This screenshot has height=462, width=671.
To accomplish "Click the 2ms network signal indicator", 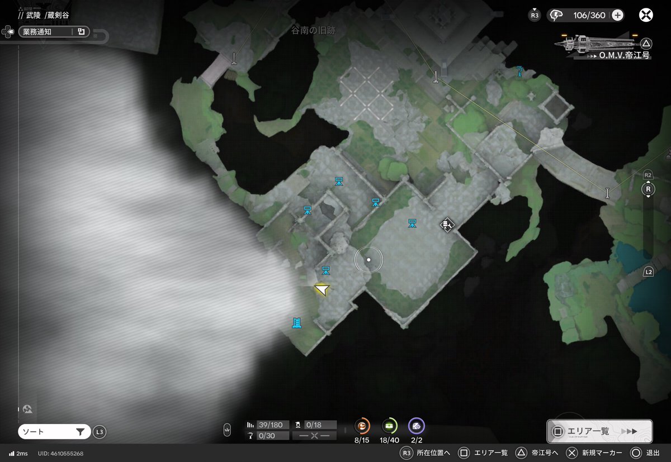I will pos(18,453).
